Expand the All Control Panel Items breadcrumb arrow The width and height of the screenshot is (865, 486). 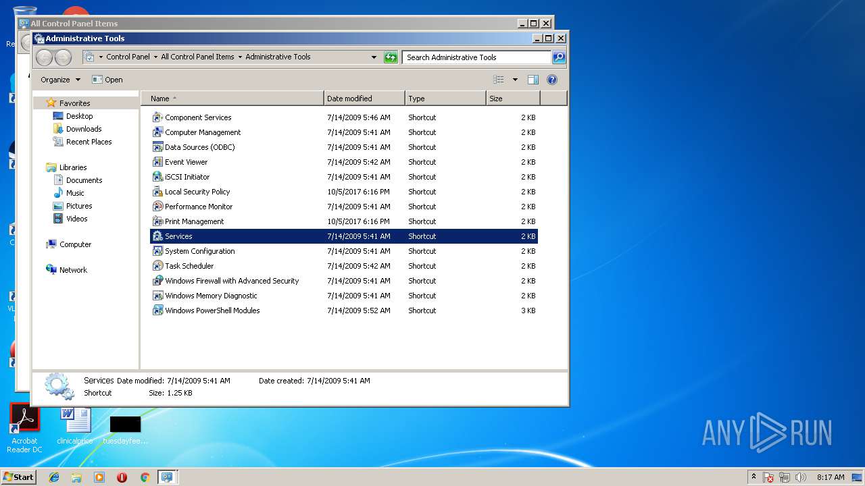pyautogui.click(x=240, y=57)
